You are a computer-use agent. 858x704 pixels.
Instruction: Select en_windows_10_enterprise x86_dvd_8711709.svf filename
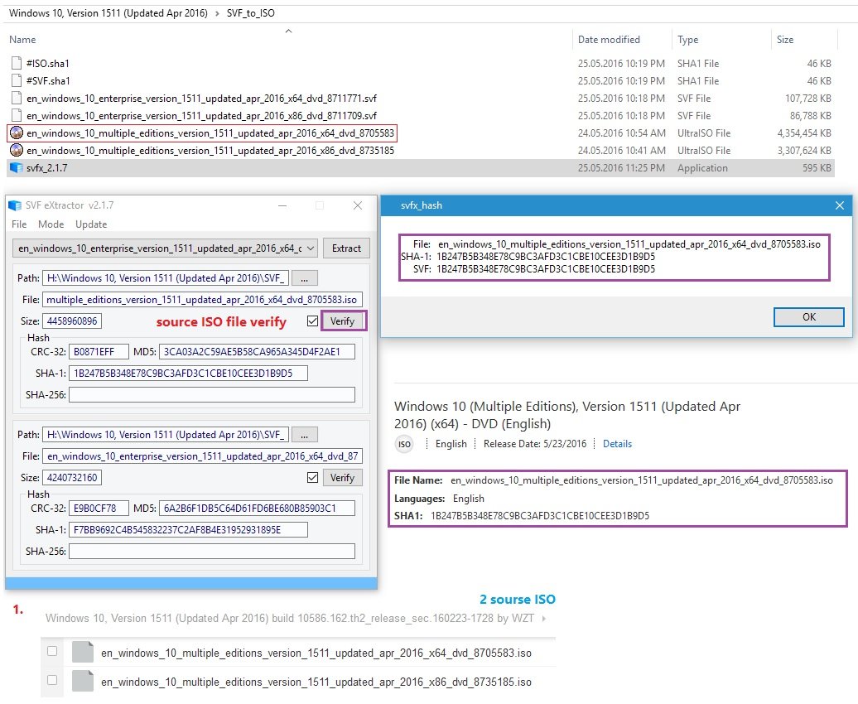201,116
